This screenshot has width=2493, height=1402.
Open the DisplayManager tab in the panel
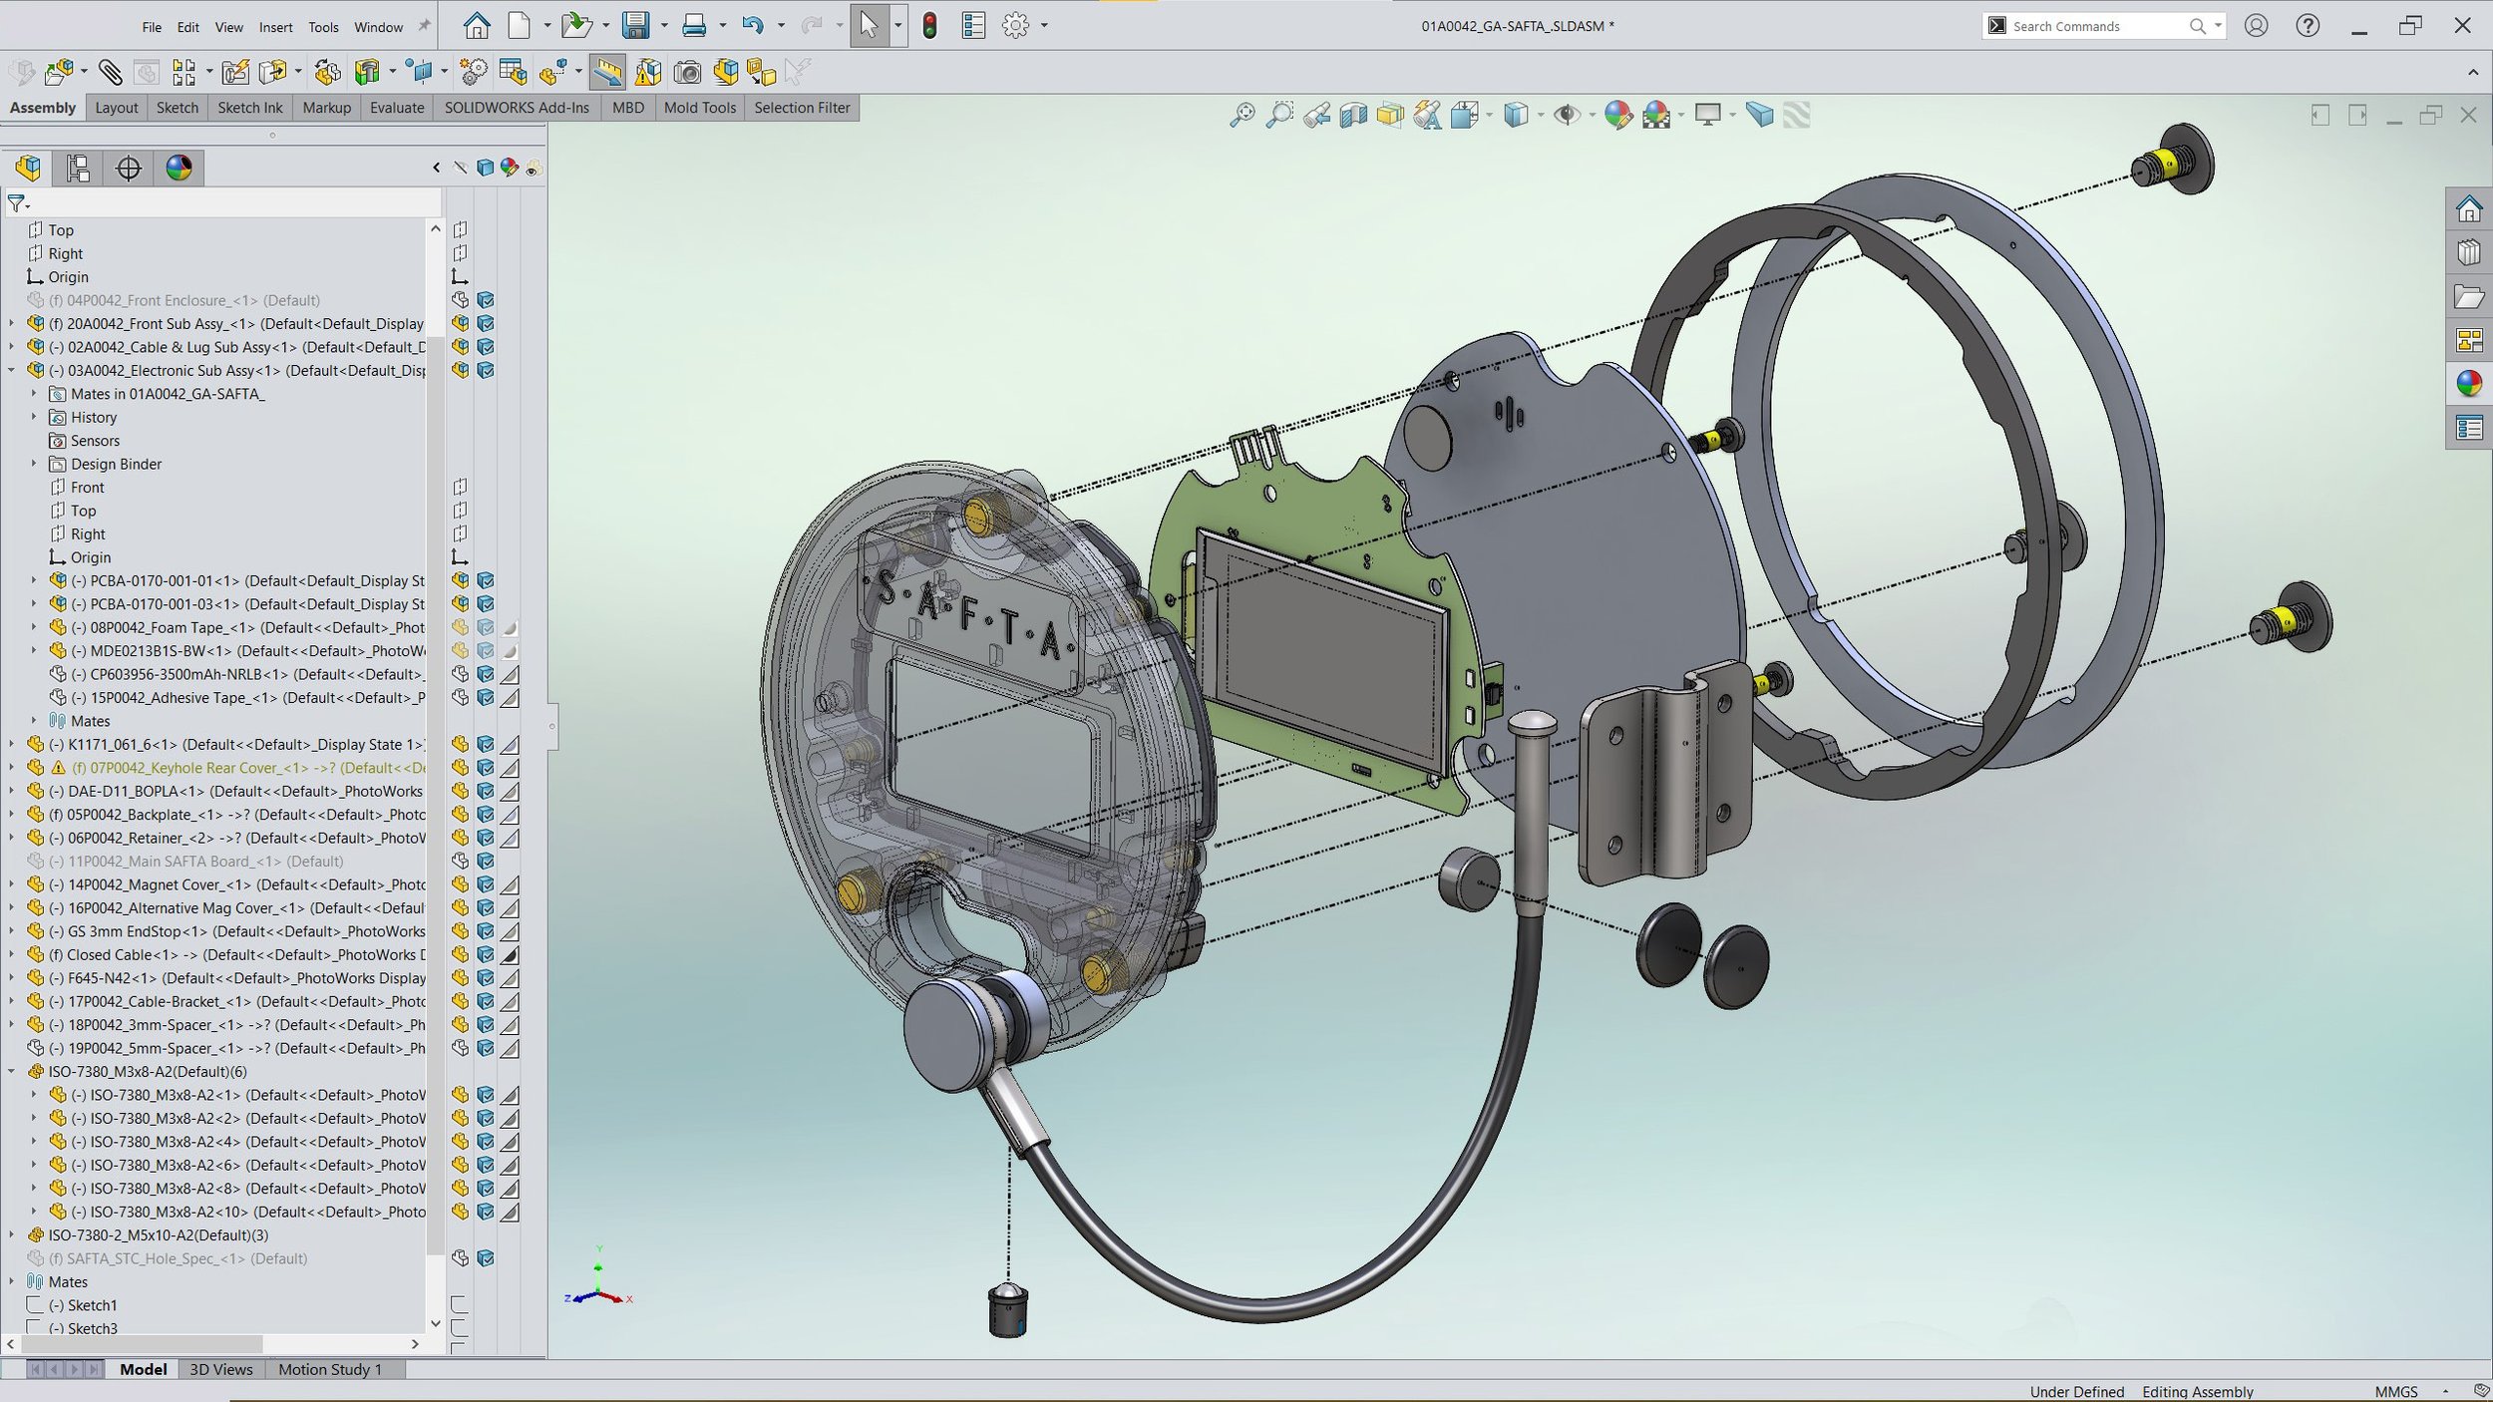coord(178,168)
